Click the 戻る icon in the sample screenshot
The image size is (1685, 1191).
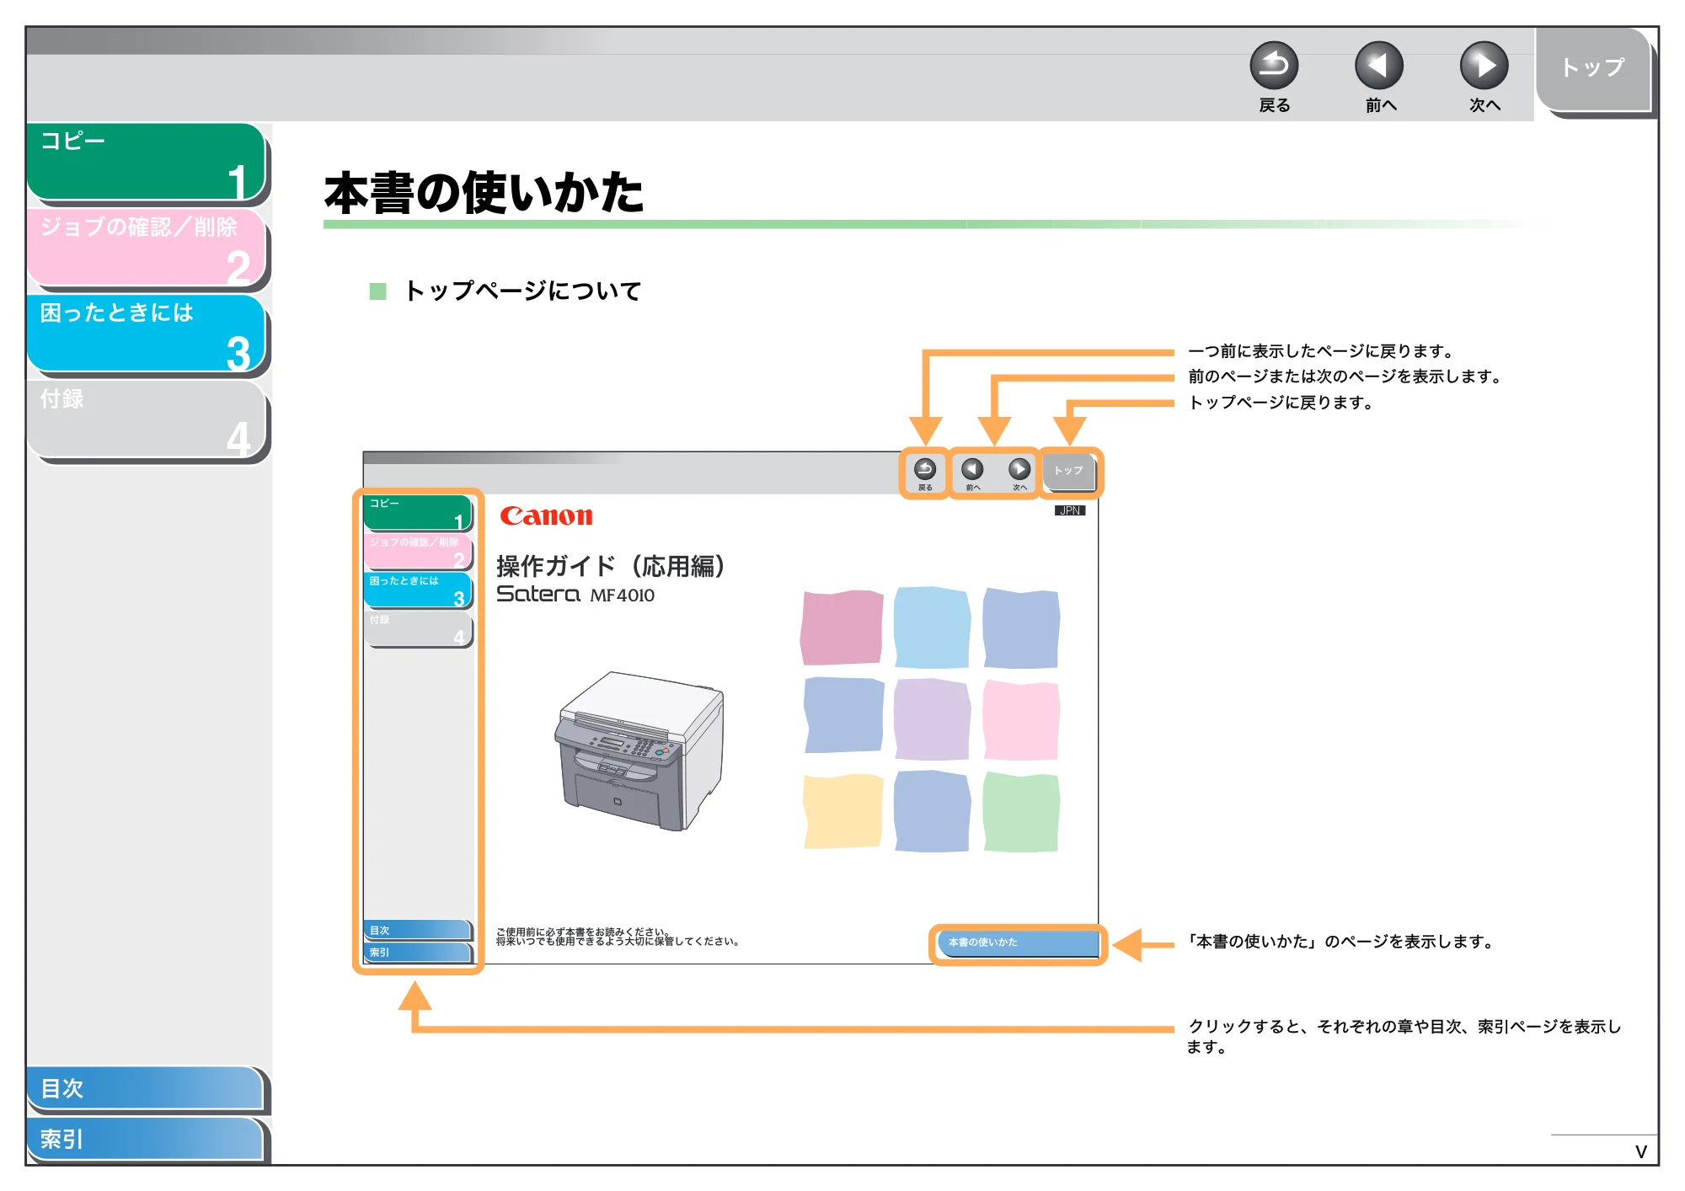(x=925, y=469)
